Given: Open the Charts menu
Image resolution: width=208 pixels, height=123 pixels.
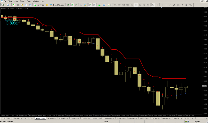Looking at the screenshot, I should (x=22, y=1).
